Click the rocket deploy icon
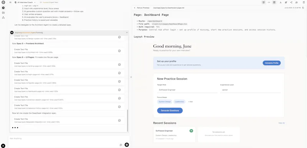307x148 pixels. coord(286,2)
